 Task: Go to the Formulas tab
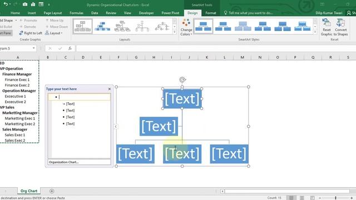76,13
